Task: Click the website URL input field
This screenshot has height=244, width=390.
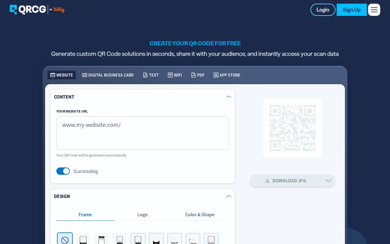Action: tap(143, 133)
